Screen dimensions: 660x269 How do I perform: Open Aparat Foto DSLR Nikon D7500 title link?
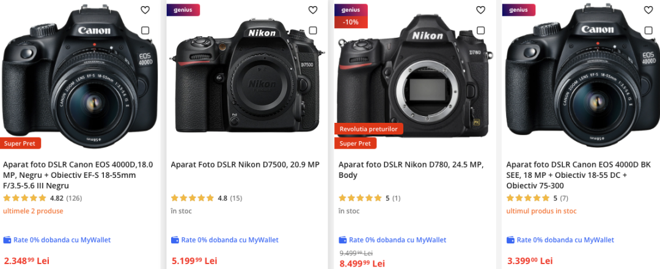point(244,164)
